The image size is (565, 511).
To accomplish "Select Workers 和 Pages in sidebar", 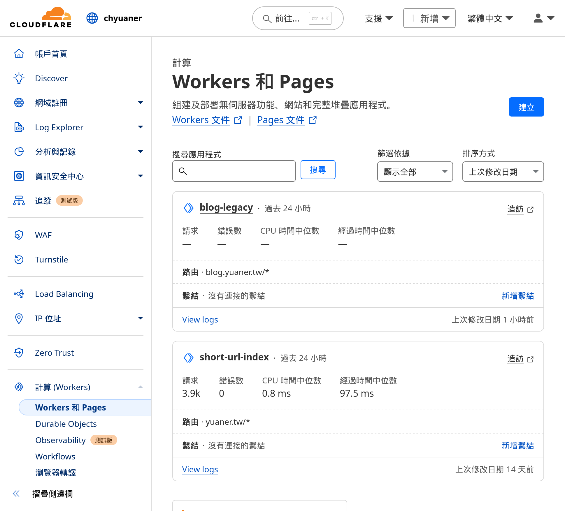I will [85, 407].
